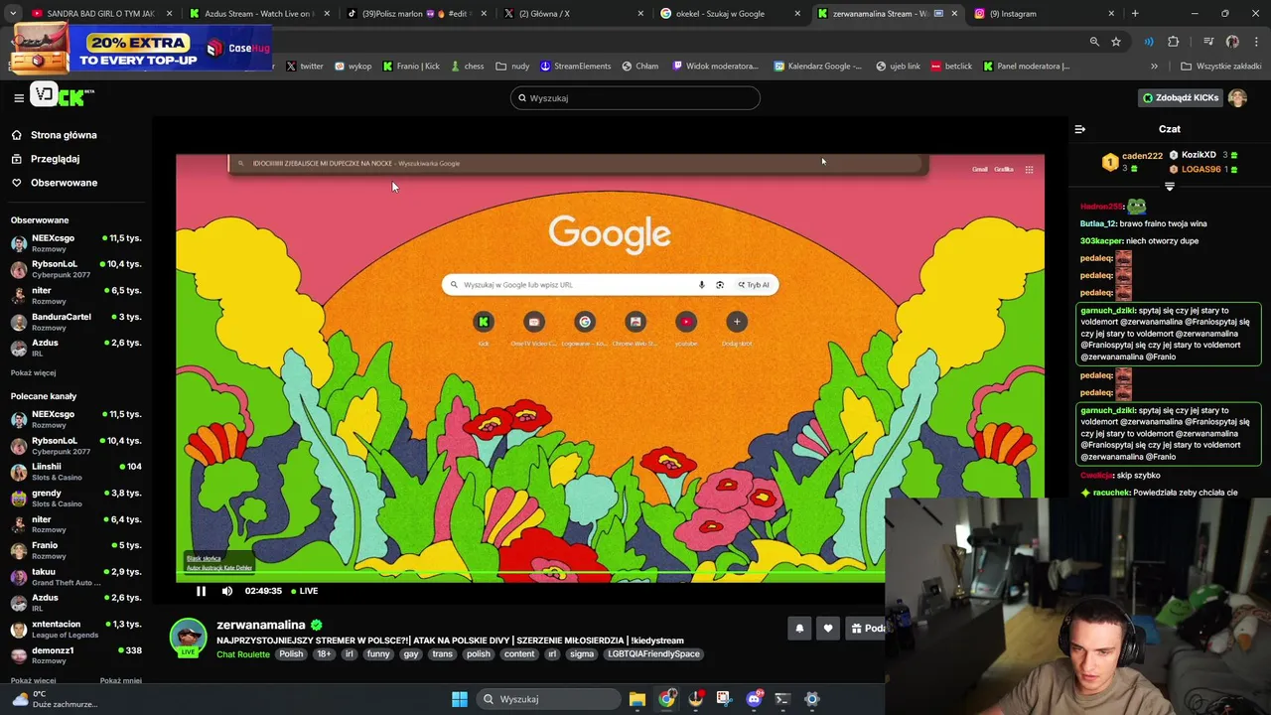Switch to the Instagram tab
The image size is (1271, 715).
click(1043, 14)
